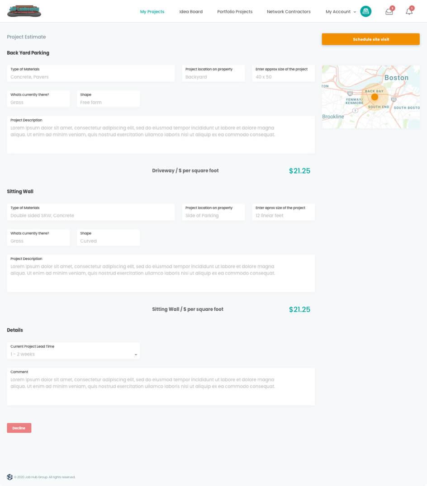Navigate to Network Contractors
Image resolution: width=427 pixels, height=486 pixels.
(289, 11)
